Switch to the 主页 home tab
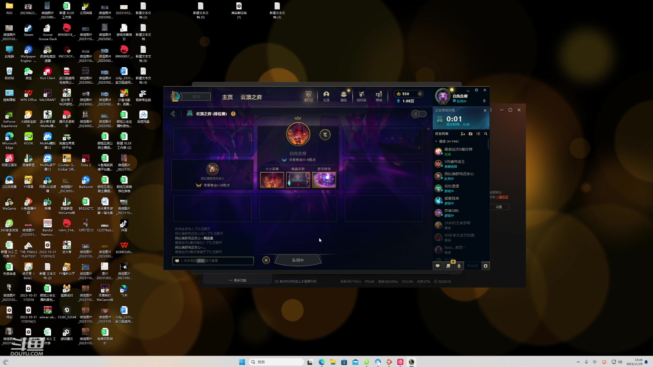 (228, 97)
